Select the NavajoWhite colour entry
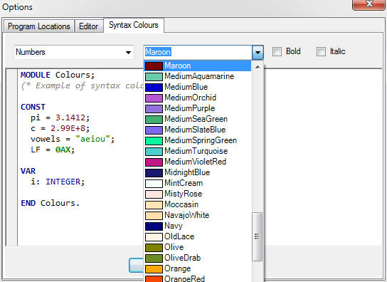The width and height of the screenshot is (387, 282). click(198, 215)
